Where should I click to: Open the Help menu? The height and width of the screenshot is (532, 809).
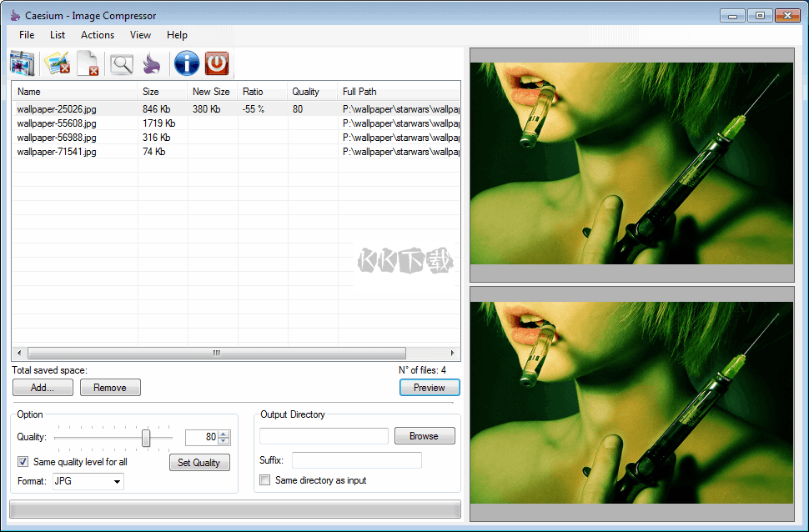pyautogui.click(x=177, y=35)
